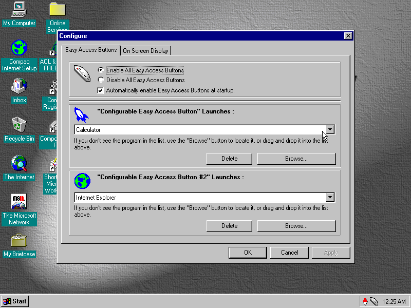This screenshot has height=308, width=411.
Task: Expand the Calculator program dropdown arrow
Action: (330, 130)
